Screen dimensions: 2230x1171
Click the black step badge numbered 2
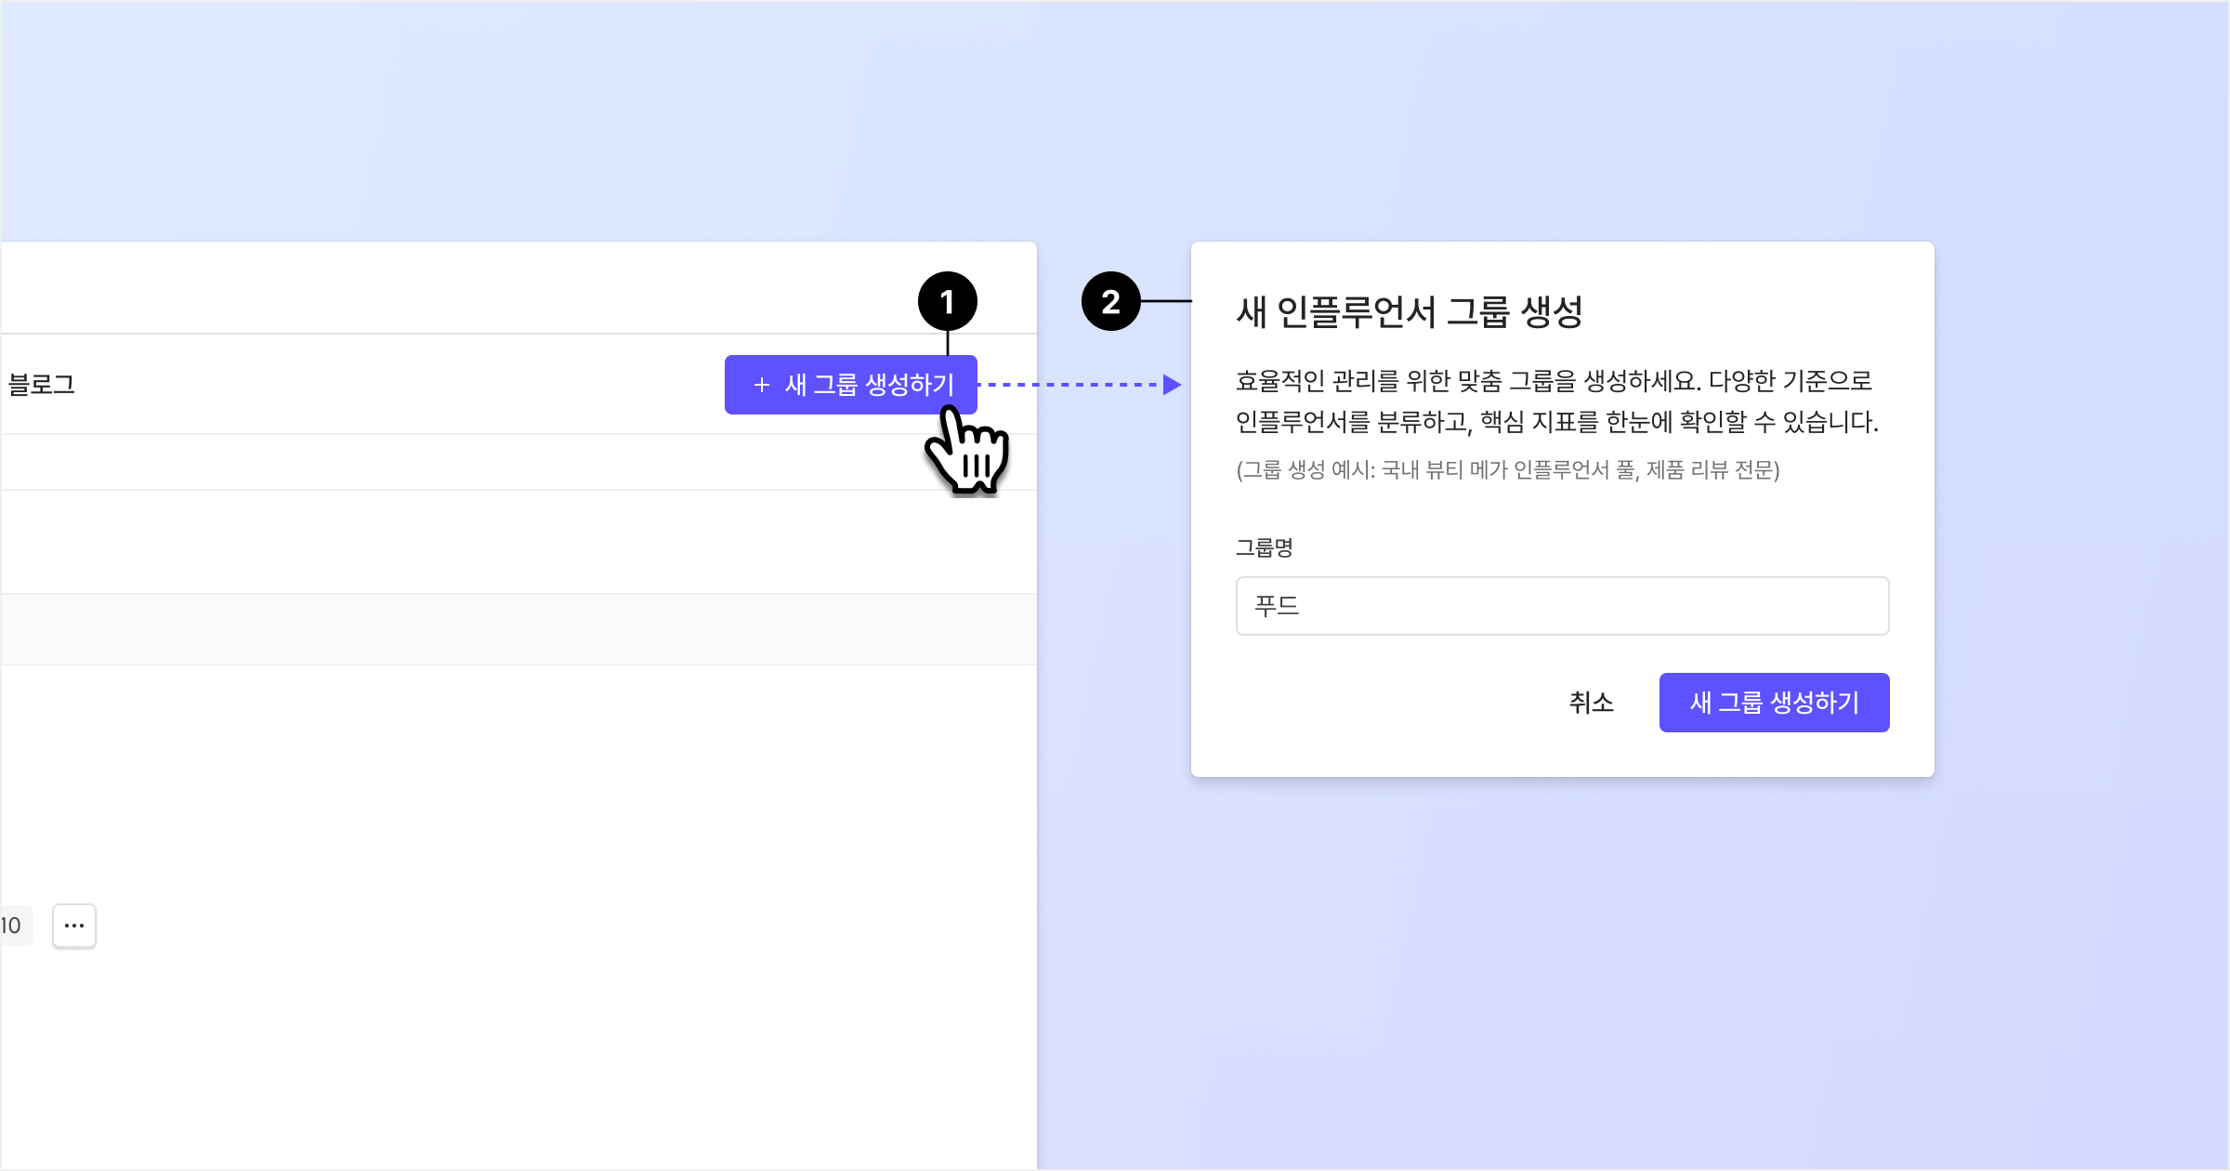[1110, 301]
